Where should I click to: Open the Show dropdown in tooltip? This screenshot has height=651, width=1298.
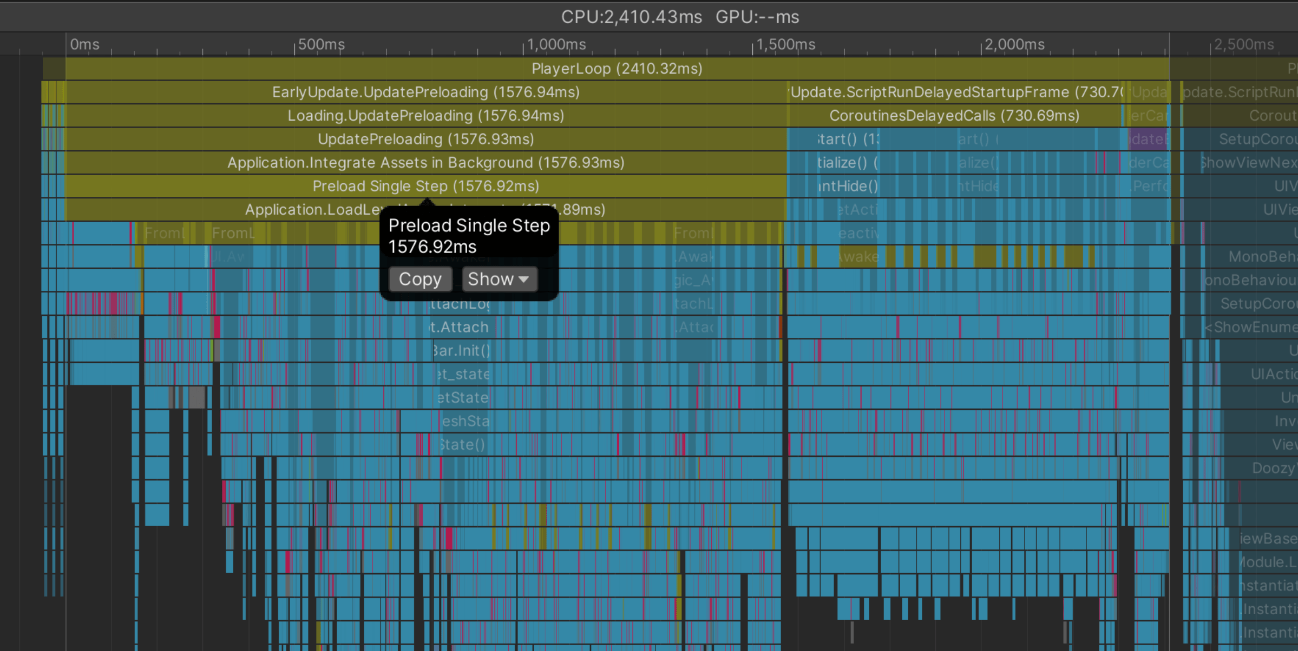(499, 279)
